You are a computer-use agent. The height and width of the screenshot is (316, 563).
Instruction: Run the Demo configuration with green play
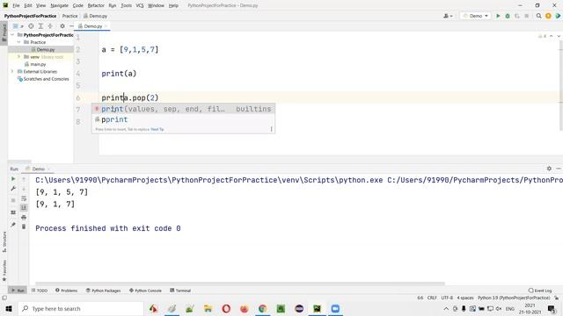tap(498, 16)
